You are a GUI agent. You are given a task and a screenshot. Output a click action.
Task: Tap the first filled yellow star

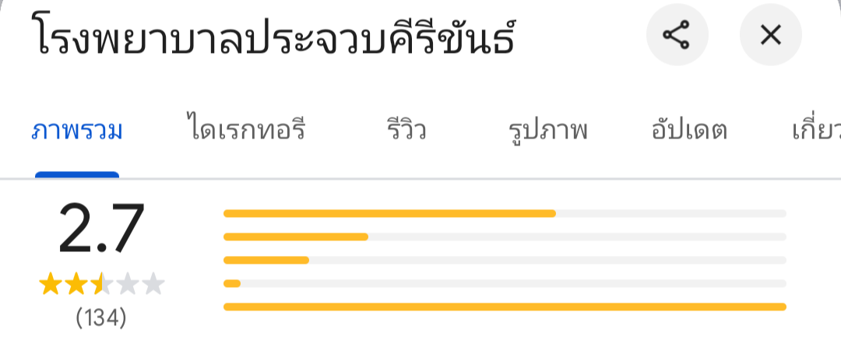[x=50, y=285]
